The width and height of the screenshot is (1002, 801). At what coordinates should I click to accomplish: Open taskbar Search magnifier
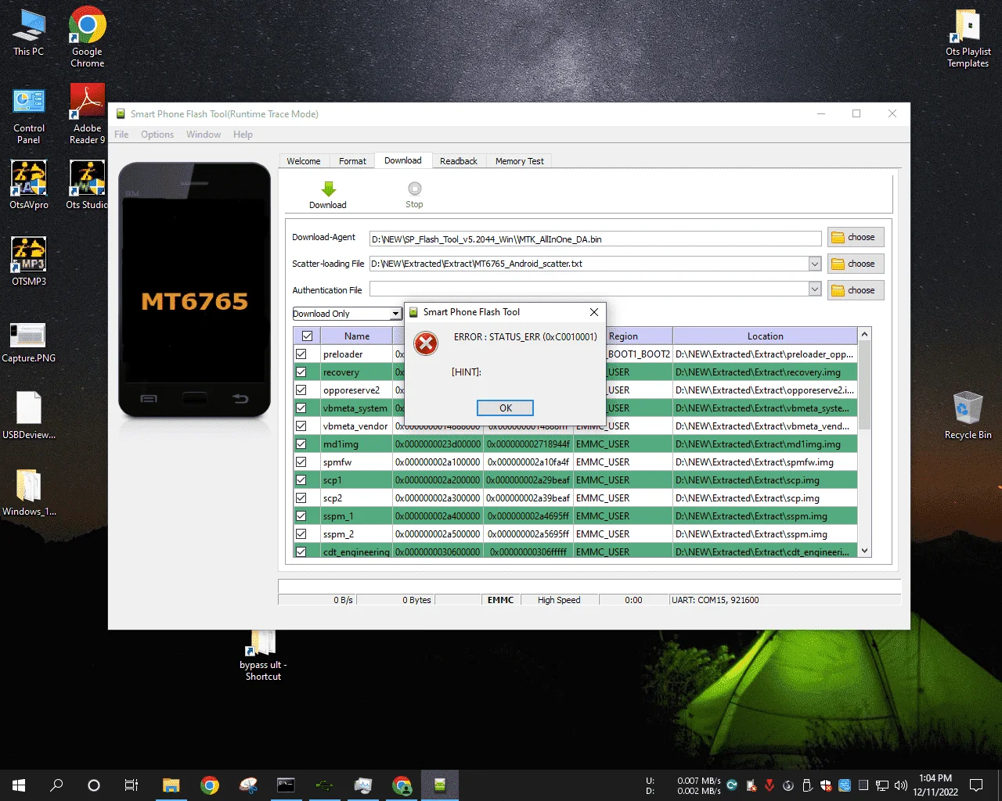(x=56, y=785)
